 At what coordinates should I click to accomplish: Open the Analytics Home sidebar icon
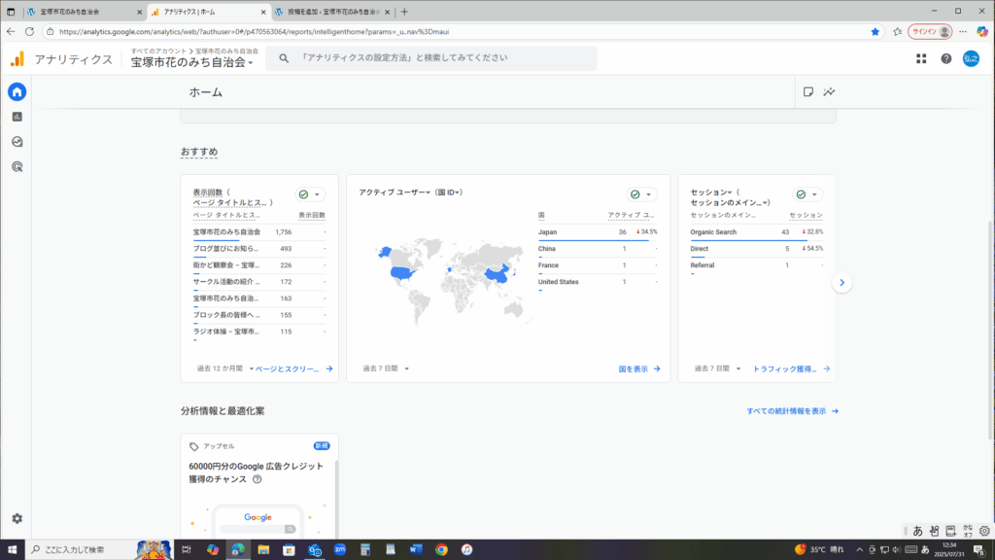point(17,92)
